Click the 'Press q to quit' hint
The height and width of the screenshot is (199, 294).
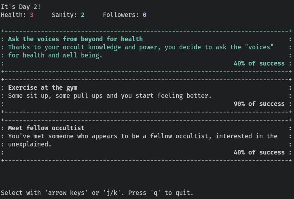pos(161,193)
